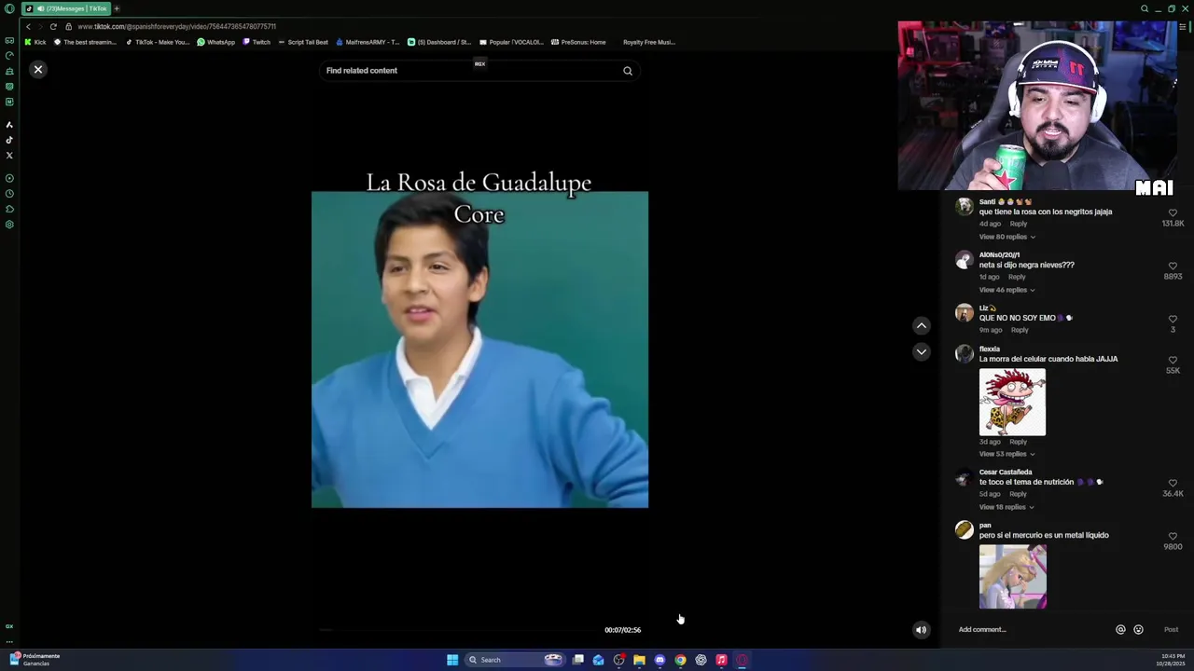This screenshot has height=671, width=1194.
Task: Open GX Control speedometer icon in sidebar
Action: (x=9, y=56)
